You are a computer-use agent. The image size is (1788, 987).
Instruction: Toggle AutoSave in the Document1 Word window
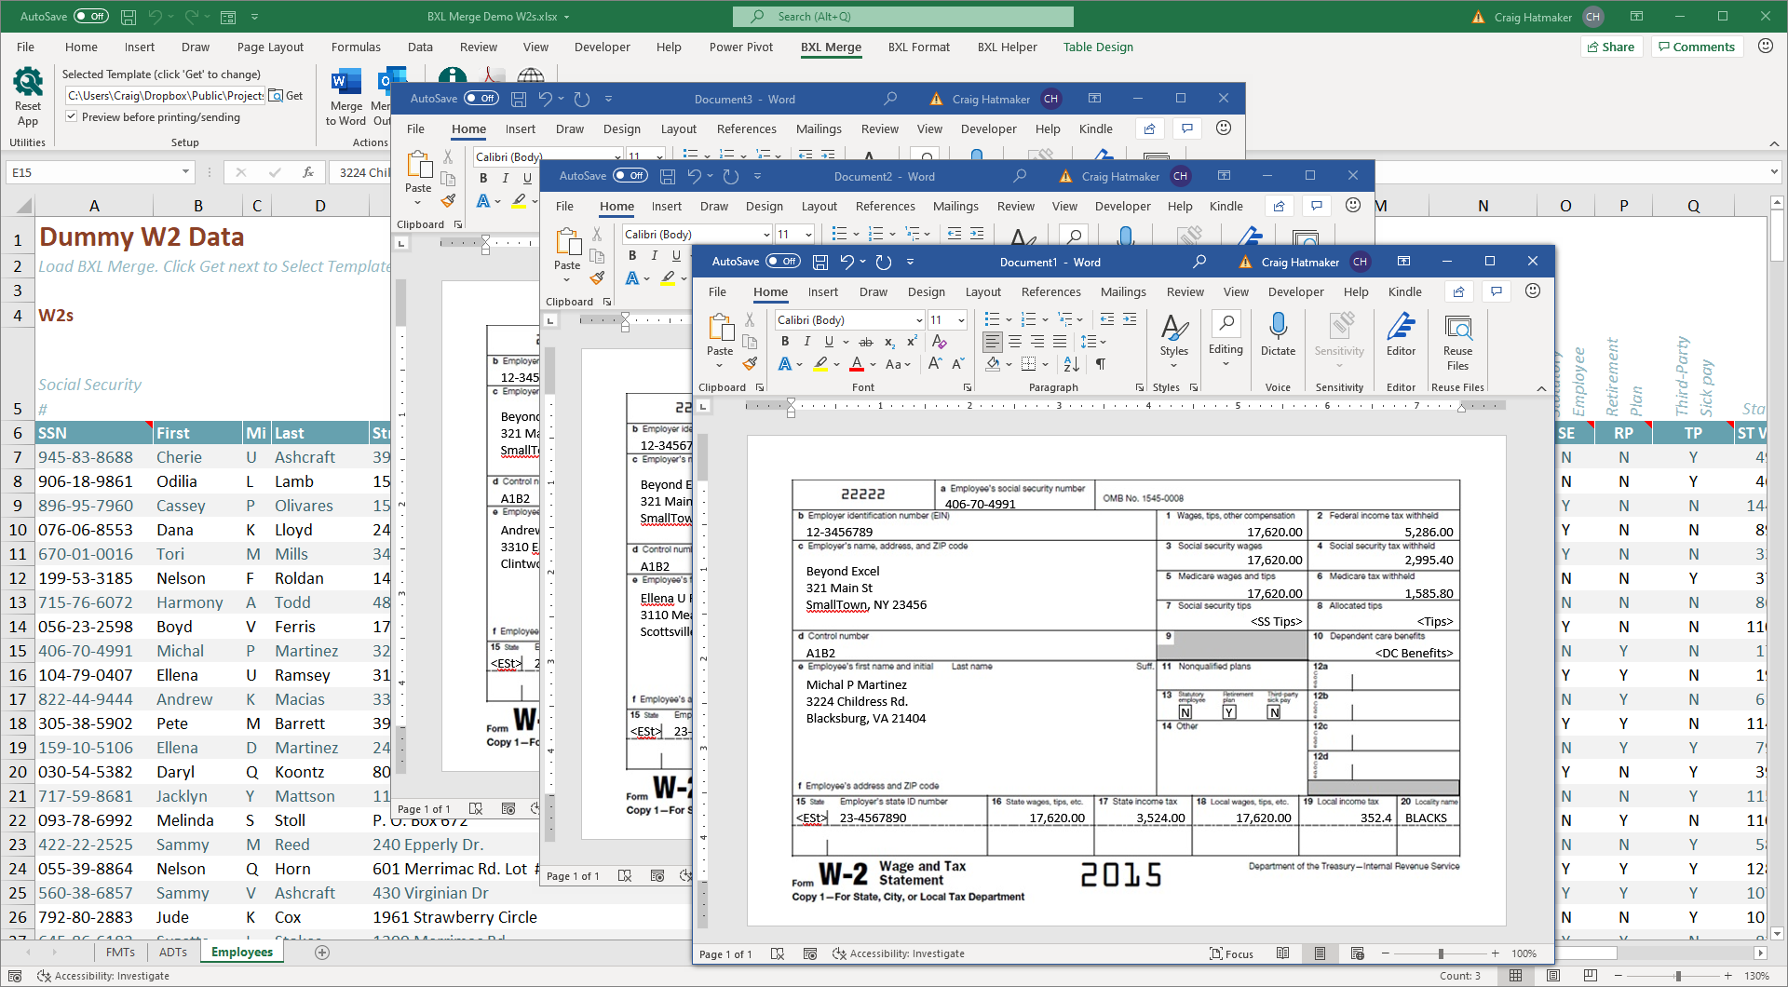click(781, 262)
